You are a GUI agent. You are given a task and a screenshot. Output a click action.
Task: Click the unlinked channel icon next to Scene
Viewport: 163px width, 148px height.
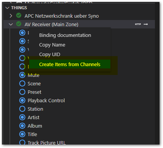click(x=22, y=83)
